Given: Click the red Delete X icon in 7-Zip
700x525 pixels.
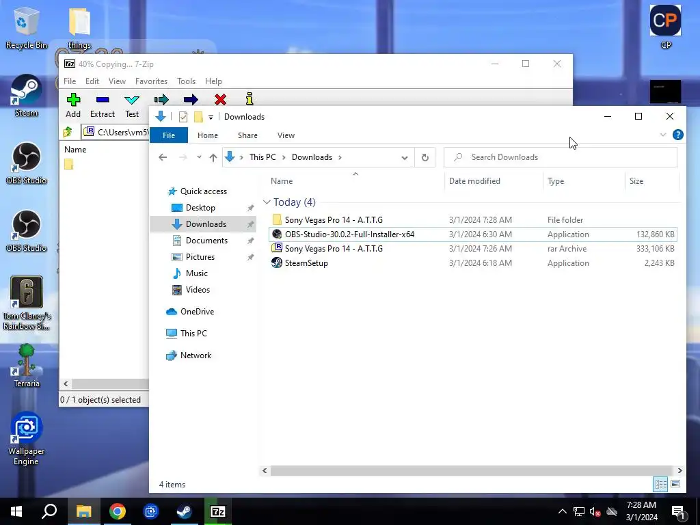Looking at the screenshot, I should pos(220,99).
